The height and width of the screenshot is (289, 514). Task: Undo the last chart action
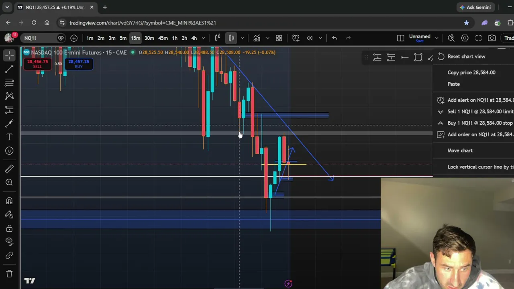pyautogui.click(x=335, y=38)
